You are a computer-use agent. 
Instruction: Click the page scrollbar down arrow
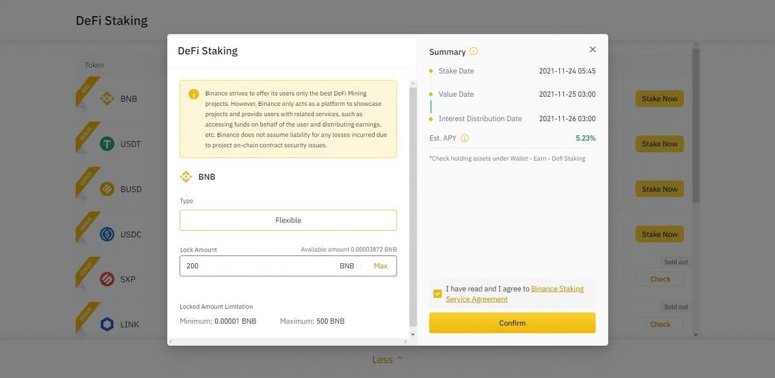(696, 335)
